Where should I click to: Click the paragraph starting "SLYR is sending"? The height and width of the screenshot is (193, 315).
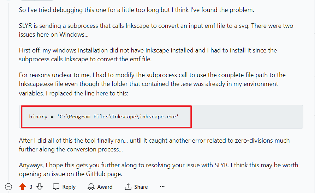[156, 30]
